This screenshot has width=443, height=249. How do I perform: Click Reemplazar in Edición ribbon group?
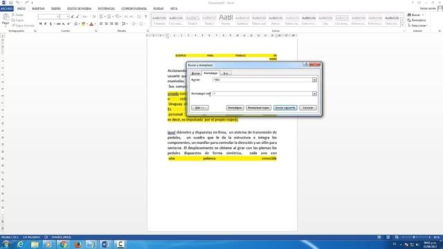coord(417,20)
